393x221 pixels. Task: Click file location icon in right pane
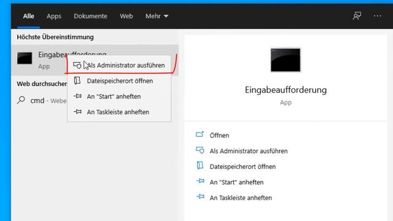200,165
